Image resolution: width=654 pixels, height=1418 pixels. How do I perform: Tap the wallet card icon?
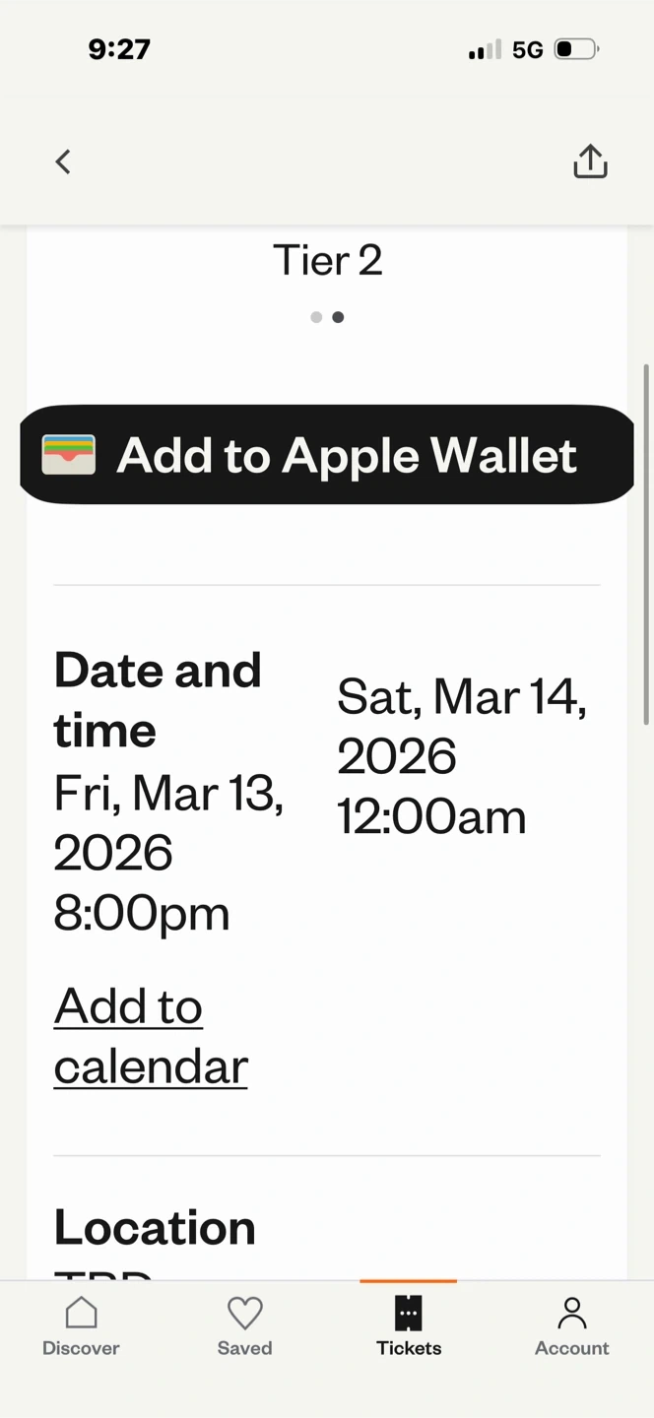click(69, 455)
